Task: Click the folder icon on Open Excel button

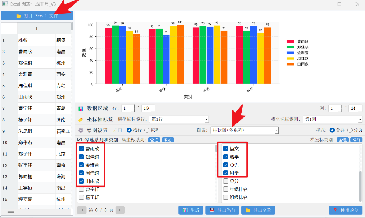Action: click(19, 16)
